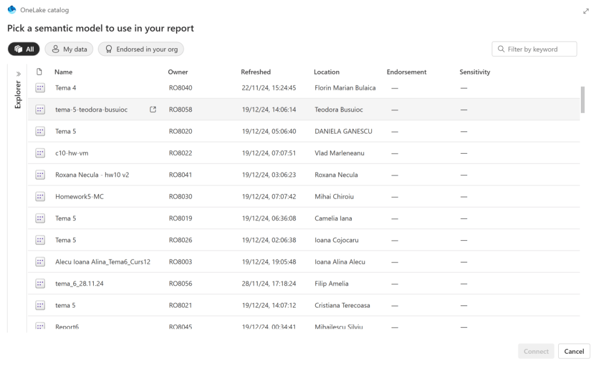Click the vertical scrollbar thumb of the list
Image resolution: width=596 pixels, height=366 pixels.
click(x=583, y=99)
